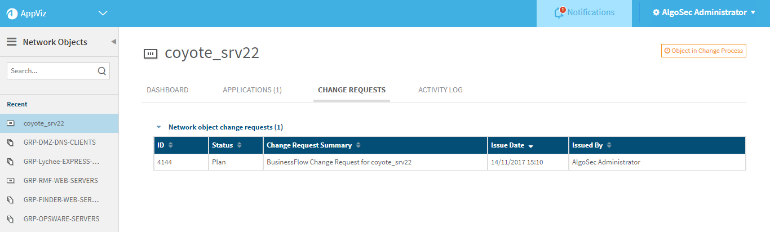This screenshot has height=232, width=770.
Task: Open the hamburger menu beside Network Objects
Action: coord(11,42)
